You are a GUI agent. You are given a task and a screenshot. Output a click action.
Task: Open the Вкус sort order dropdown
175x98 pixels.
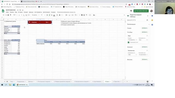tap(132, 40)
